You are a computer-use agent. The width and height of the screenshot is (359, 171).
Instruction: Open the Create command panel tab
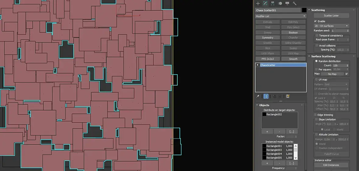(258, 3)
